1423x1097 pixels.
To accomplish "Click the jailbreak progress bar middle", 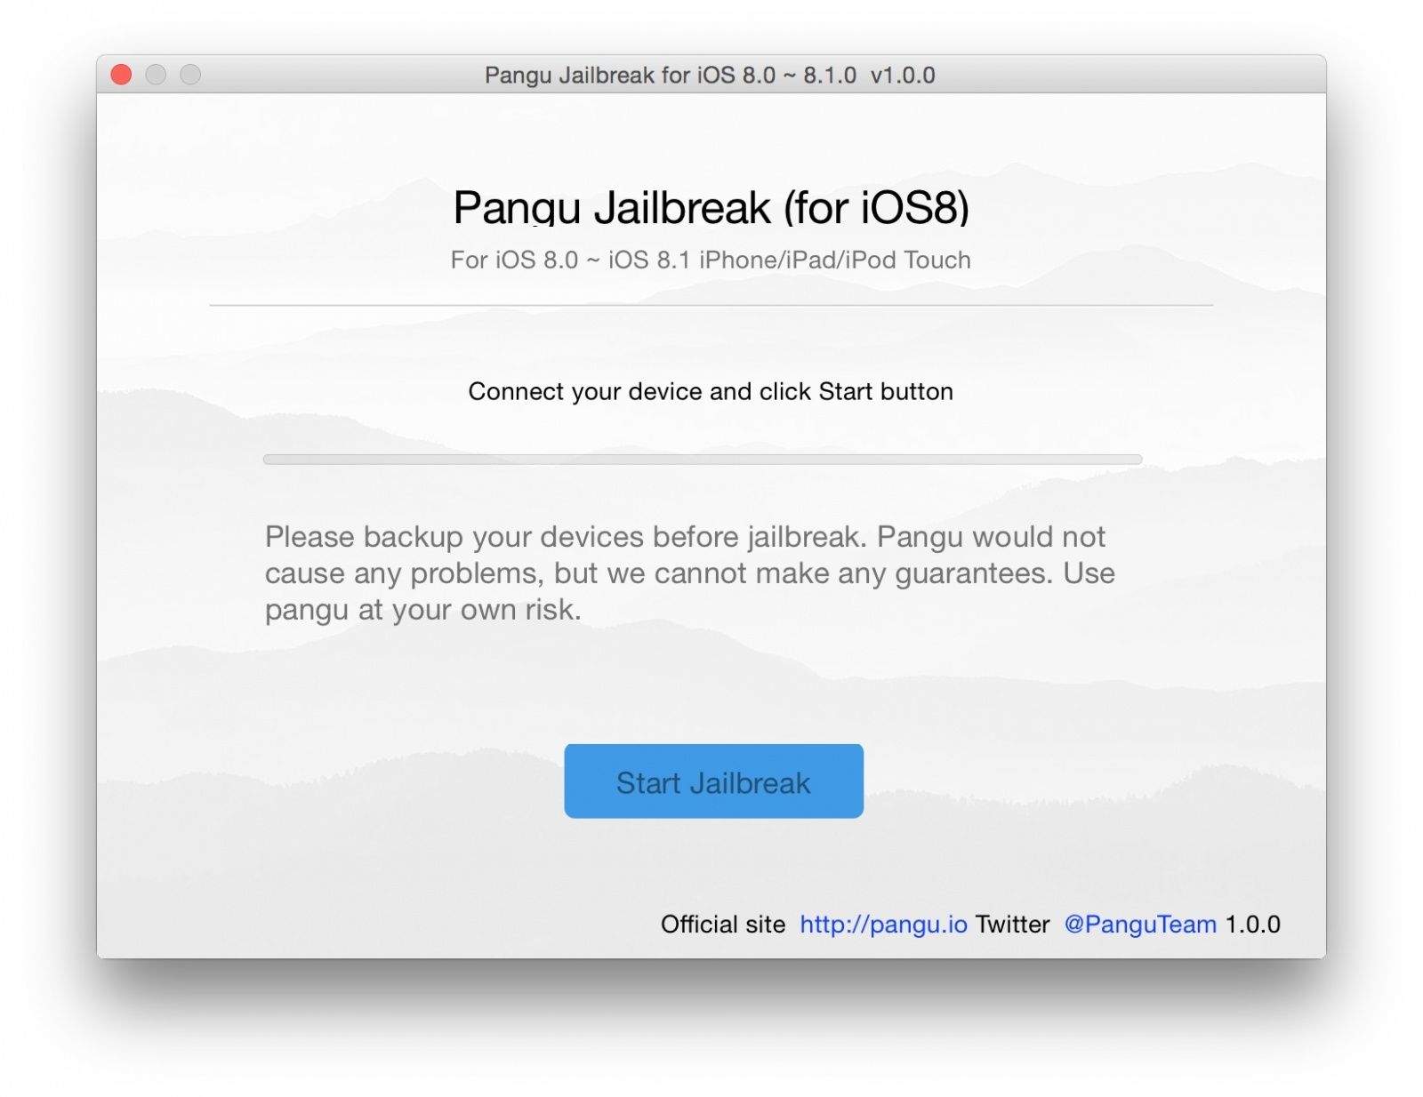I will coord(703,460).
